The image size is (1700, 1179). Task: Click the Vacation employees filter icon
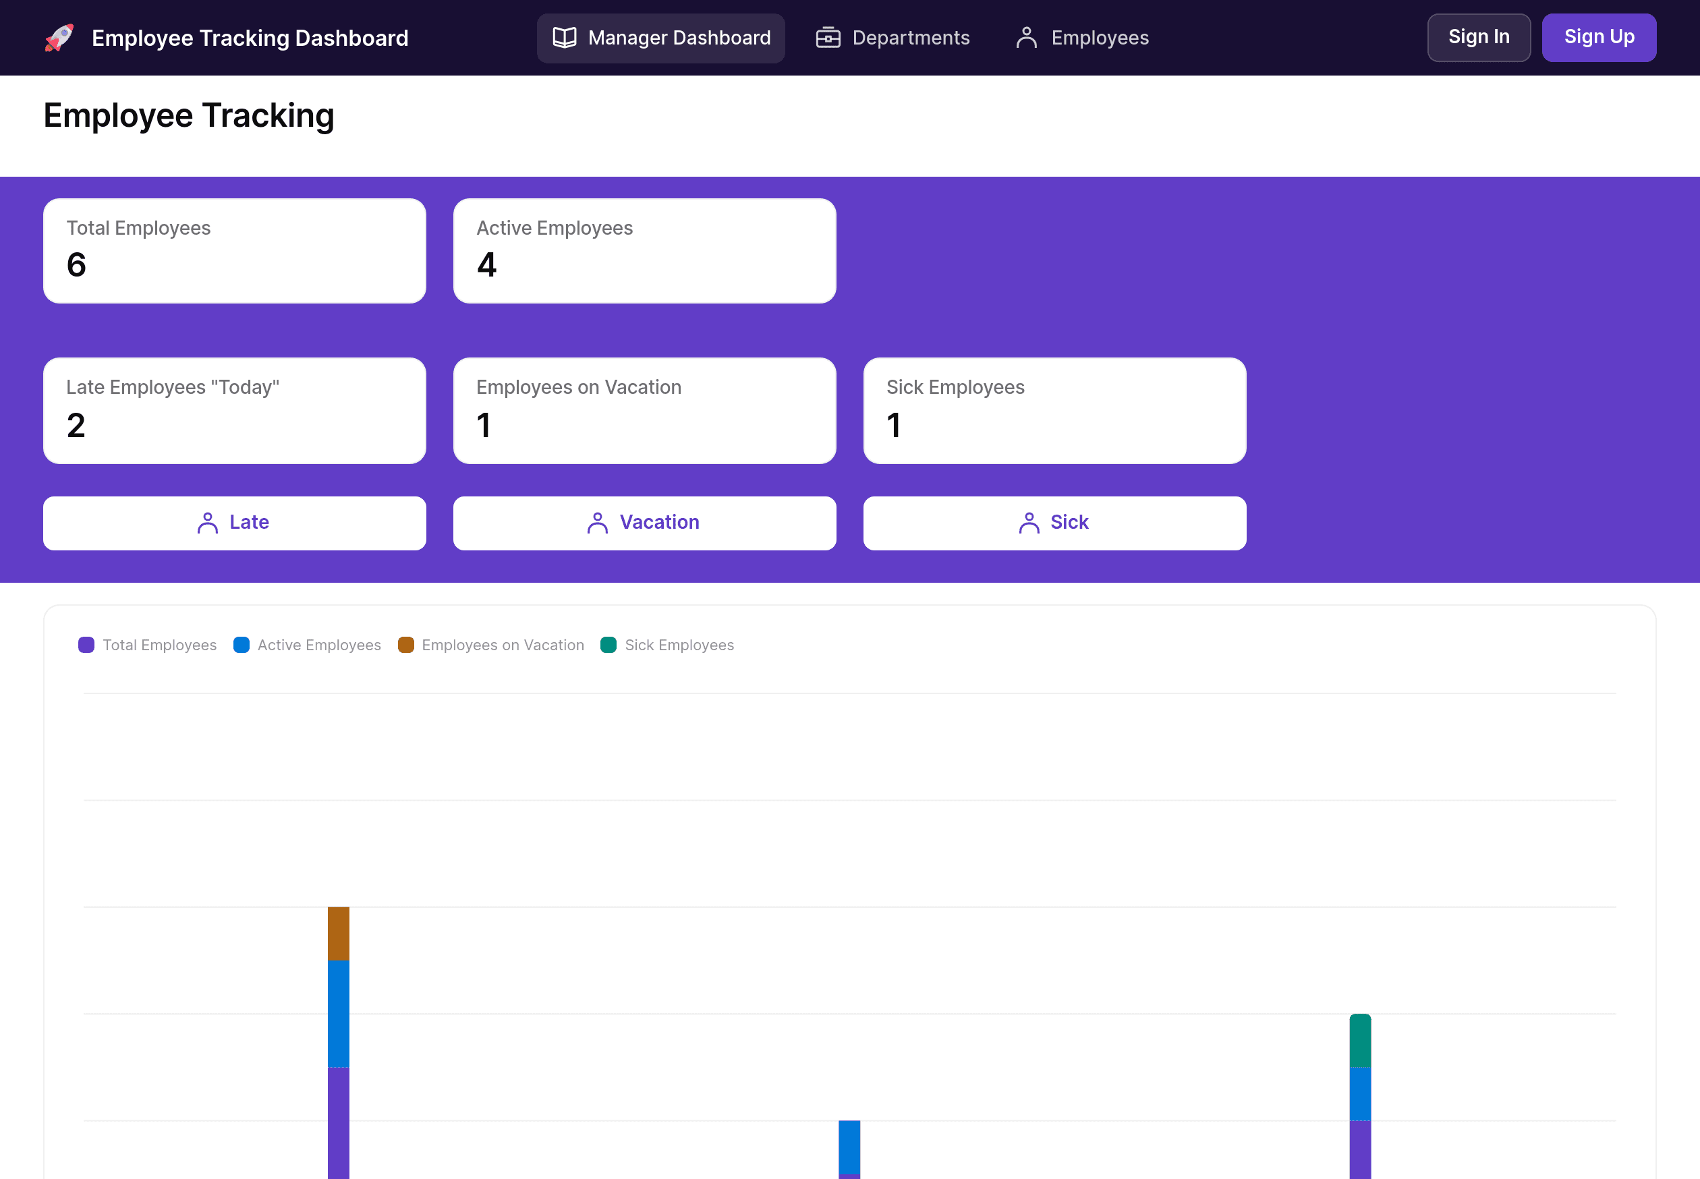(598, 523)
